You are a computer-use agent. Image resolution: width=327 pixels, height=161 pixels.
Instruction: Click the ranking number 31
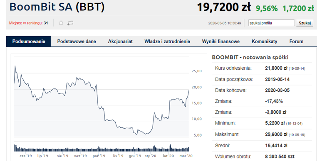pyautogui.click(x=46, y=23)
